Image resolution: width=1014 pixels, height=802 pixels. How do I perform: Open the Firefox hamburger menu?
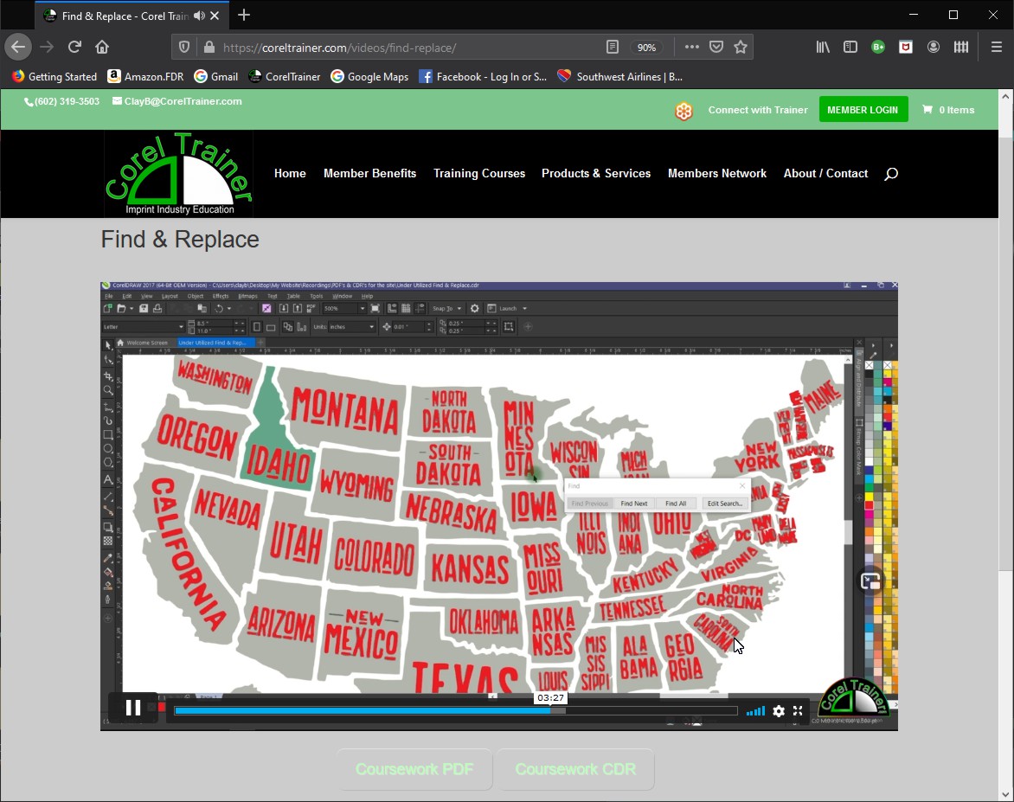point(997,47)
